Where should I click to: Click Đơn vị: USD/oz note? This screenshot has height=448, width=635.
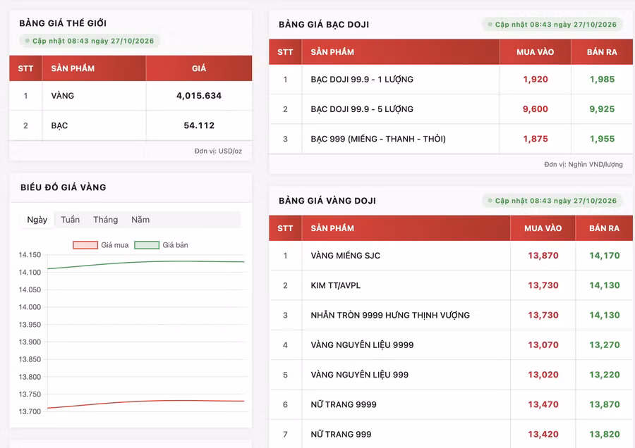tap(218, 151)
